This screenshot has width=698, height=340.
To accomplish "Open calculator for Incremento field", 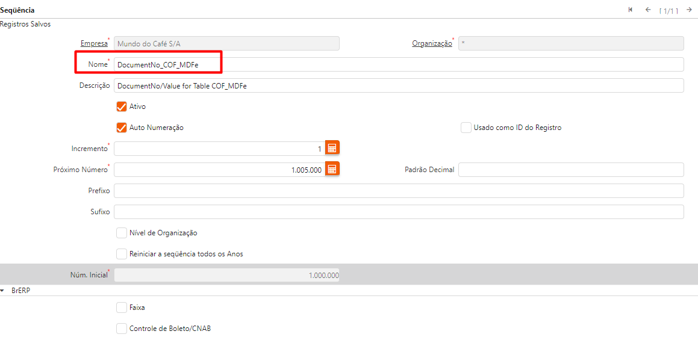I will [x=332, y=148].
